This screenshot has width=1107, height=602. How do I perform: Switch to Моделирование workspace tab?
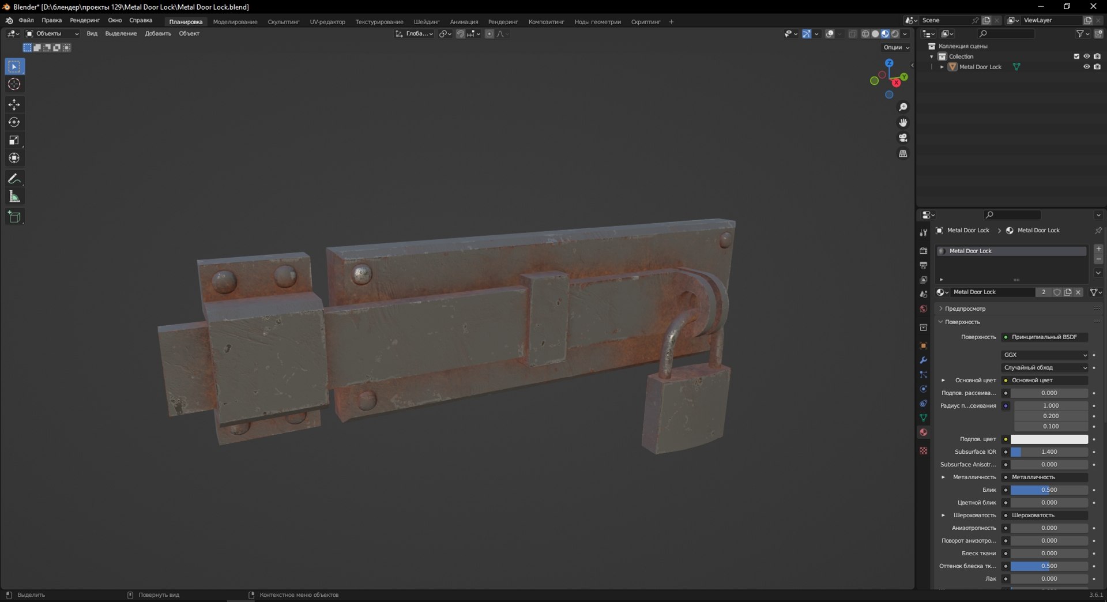point(235,22)
